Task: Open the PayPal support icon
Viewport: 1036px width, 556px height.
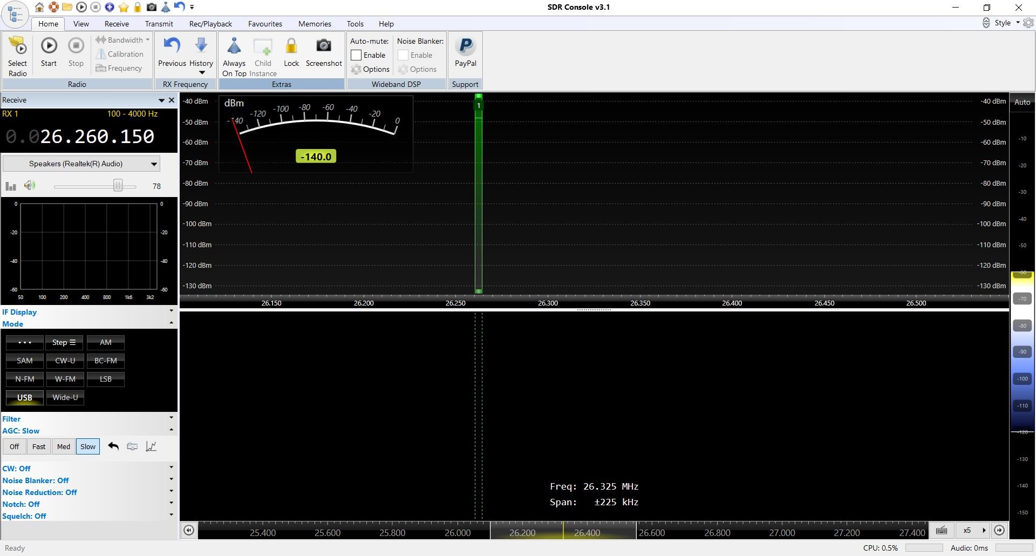Action: (x=465, y=47)
